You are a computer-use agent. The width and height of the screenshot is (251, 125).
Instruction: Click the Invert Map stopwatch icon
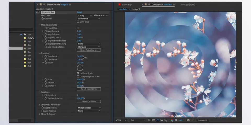click(x=46, y=28)
